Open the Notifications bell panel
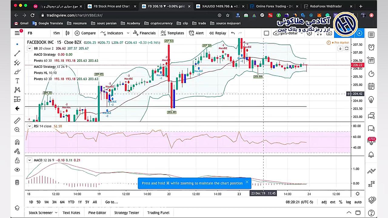 point(371,155)
